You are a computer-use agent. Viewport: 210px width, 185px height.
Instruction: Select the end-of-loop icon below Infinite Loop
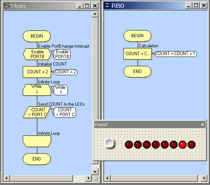coord(37,141)
